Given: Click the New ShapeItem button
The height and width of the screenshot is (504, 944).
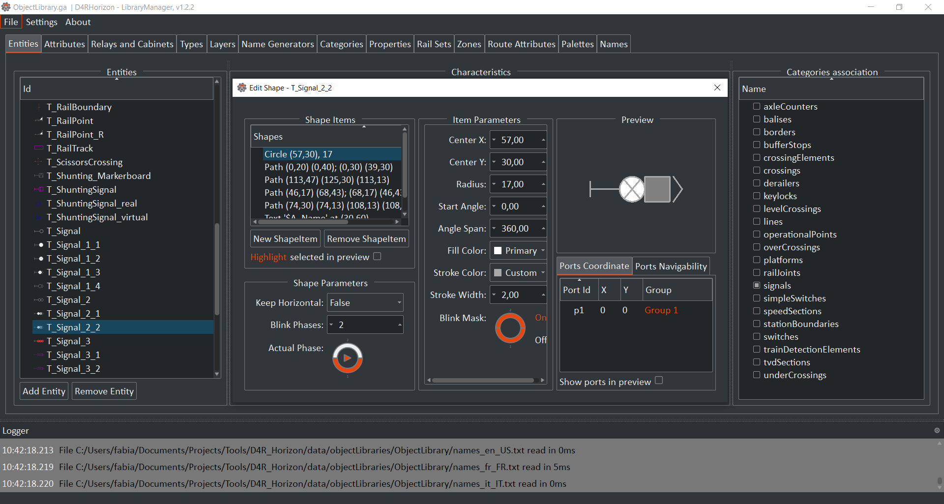Looking at the screenshot, I should pos(285,239).
